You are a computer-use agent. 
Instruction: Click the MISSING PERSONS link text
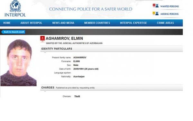tap(170, 14)
